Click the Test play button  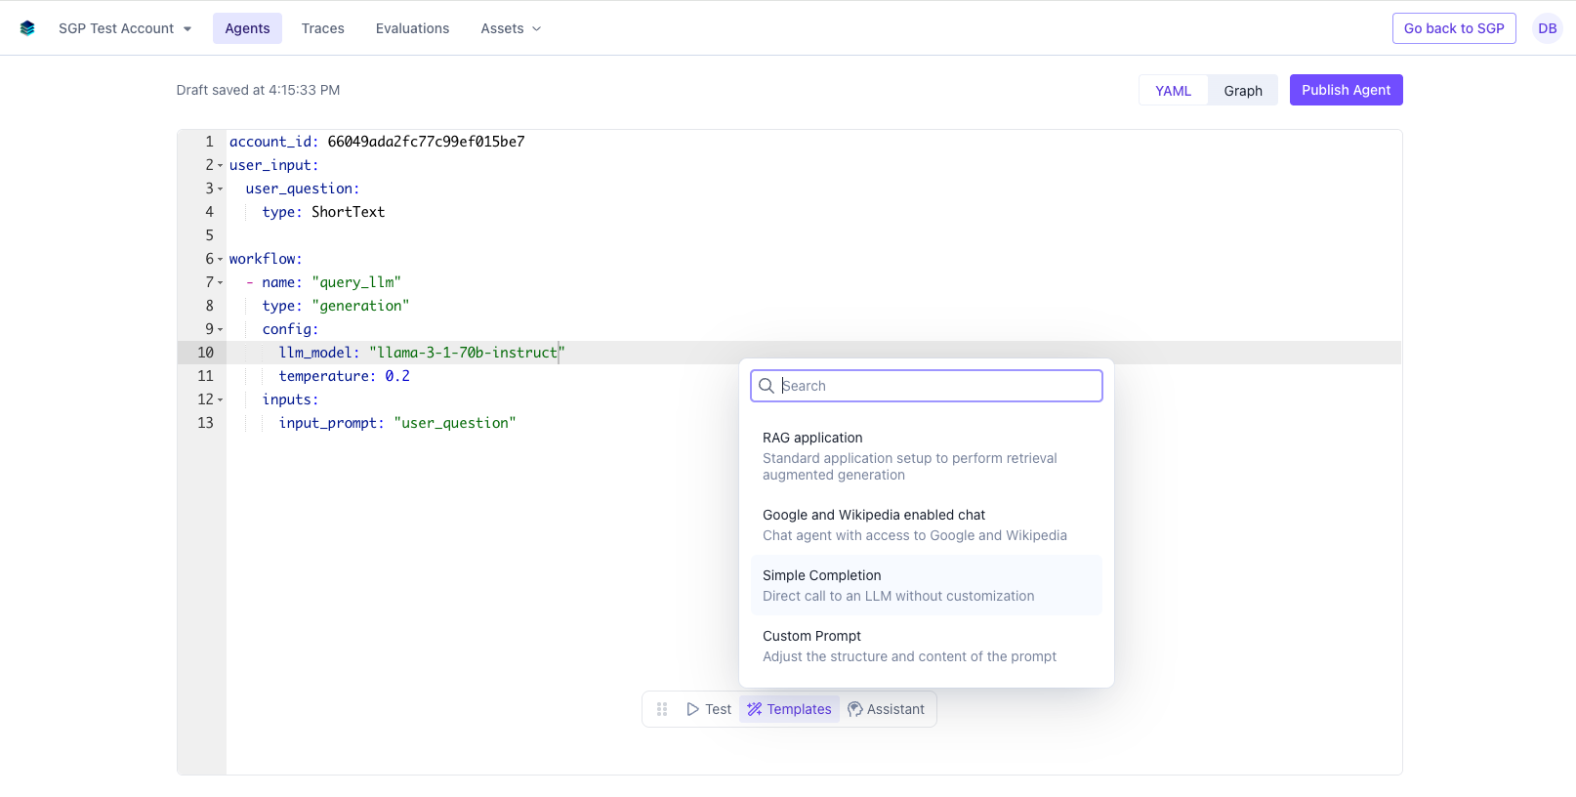click(708, 709)
